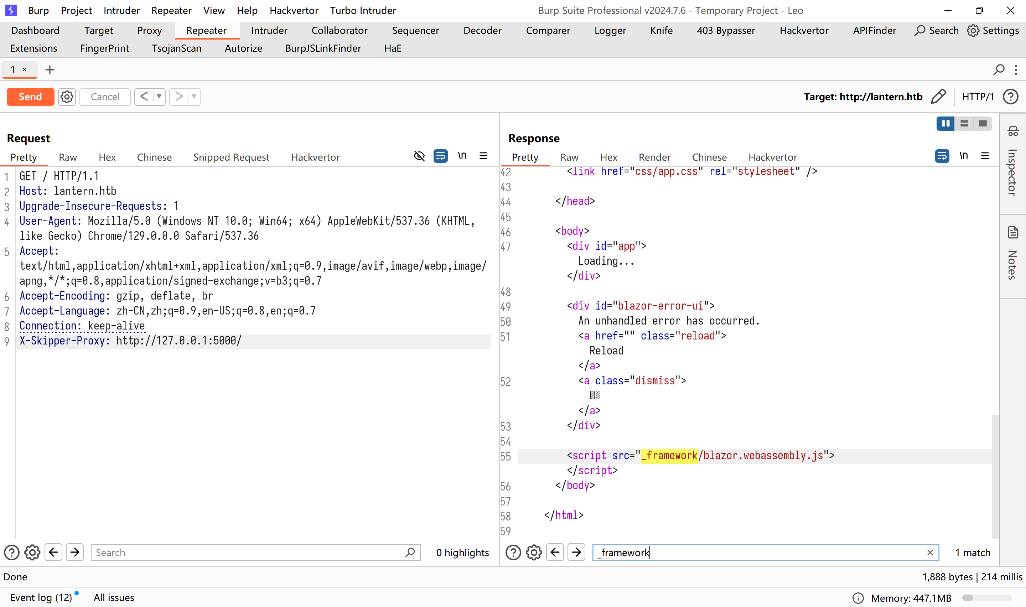Screen dimensions: 1026x607
Task: Toggle hide non-printable eye icon in request
Action: click(x=419, y=156)
